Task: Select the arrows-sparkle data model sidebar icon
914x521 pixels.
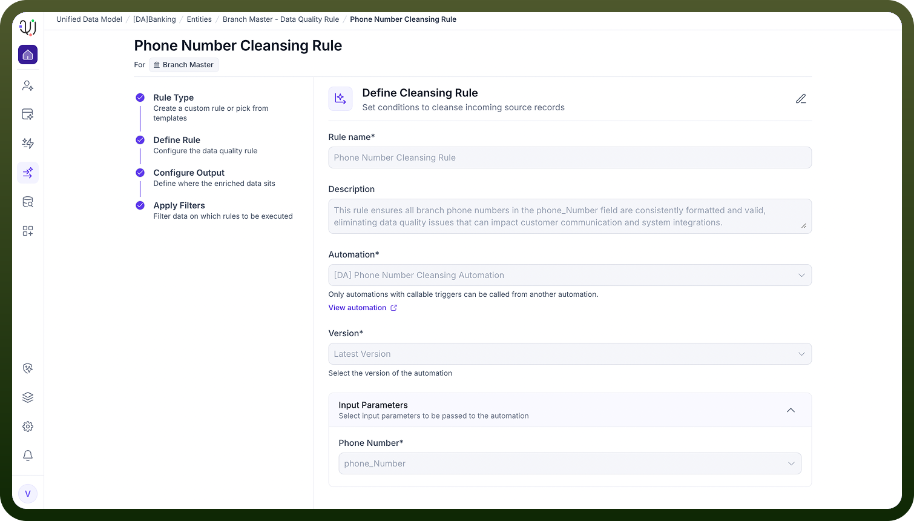Action: [x=28, y=173]
